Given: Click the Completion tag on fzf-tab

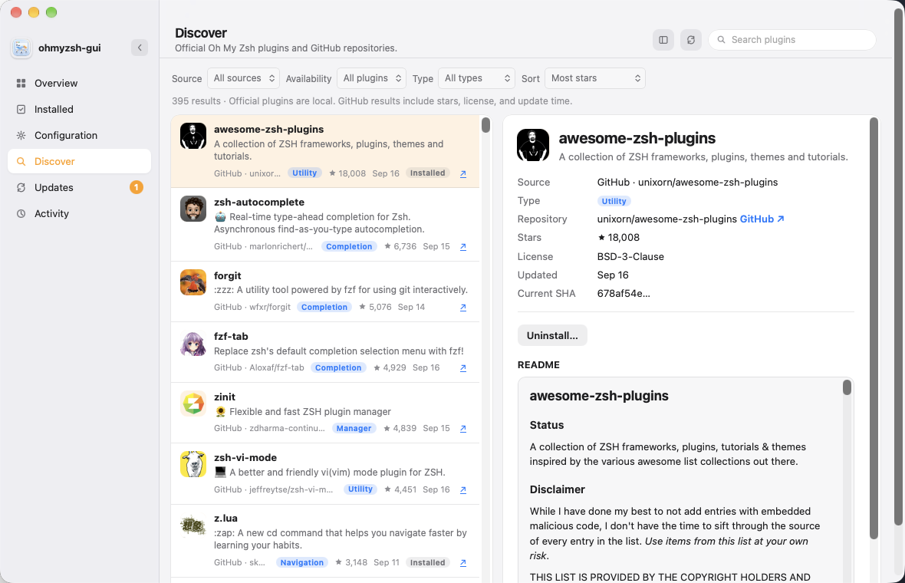Looking at the screenshot, I should click(338, 367).
